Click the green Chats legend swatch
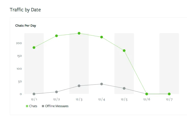Image resolution: width=187 pixels, height=128 pixels. (x=27, y=106)
